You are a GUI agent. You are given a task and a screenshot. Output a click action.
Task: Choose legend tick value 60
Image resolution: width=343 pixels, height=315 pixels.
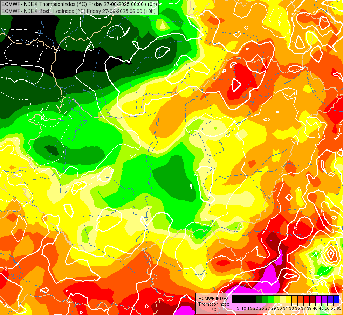(339, 308)
